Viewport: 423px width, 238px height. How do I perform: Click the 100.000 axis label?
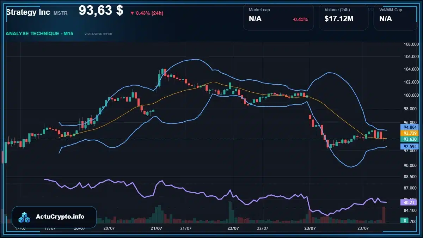tap(411, 95)
